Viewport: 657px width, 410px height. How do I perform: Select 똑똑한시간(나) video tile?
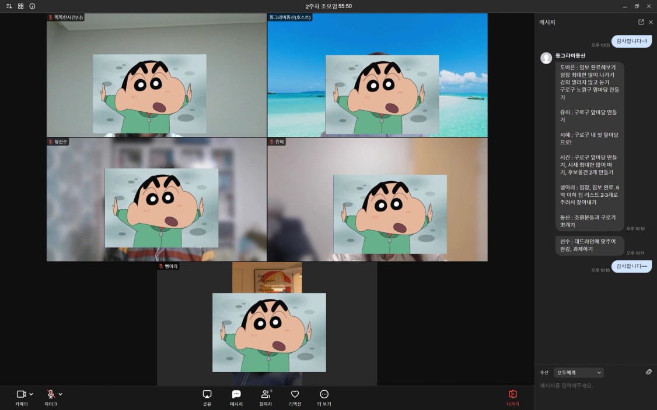[x=157, y=75]
